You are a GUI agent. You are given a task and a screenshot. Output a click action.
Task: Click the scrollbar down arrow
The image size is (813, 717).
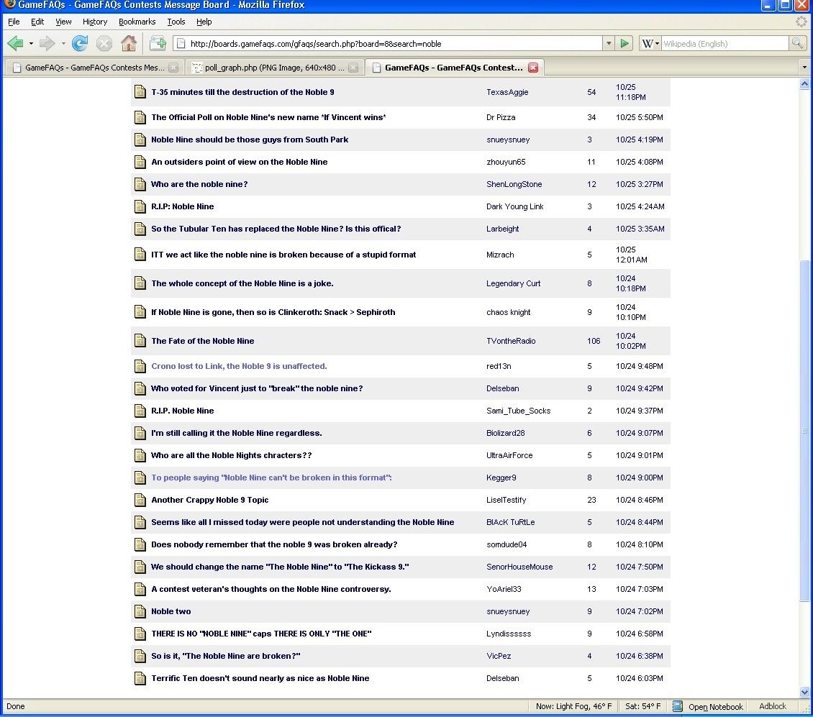pyautogui.click(x=804, y=692)
